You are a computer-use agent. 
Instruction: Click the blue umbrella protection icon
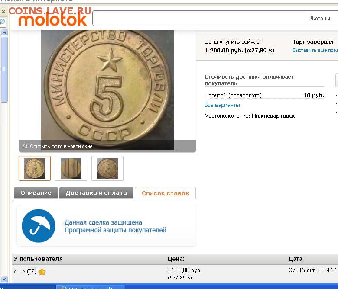coord(39,226)
